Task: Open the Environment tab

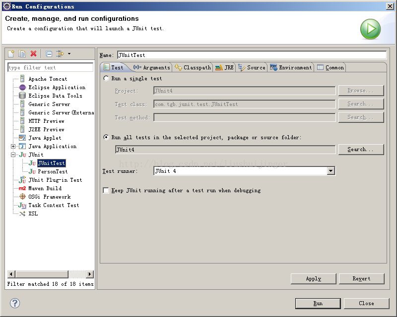Action: (x=291, y=67)
